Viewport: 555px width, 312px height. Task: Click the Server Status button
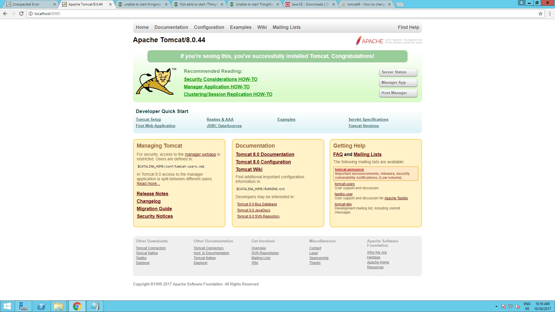398,72
